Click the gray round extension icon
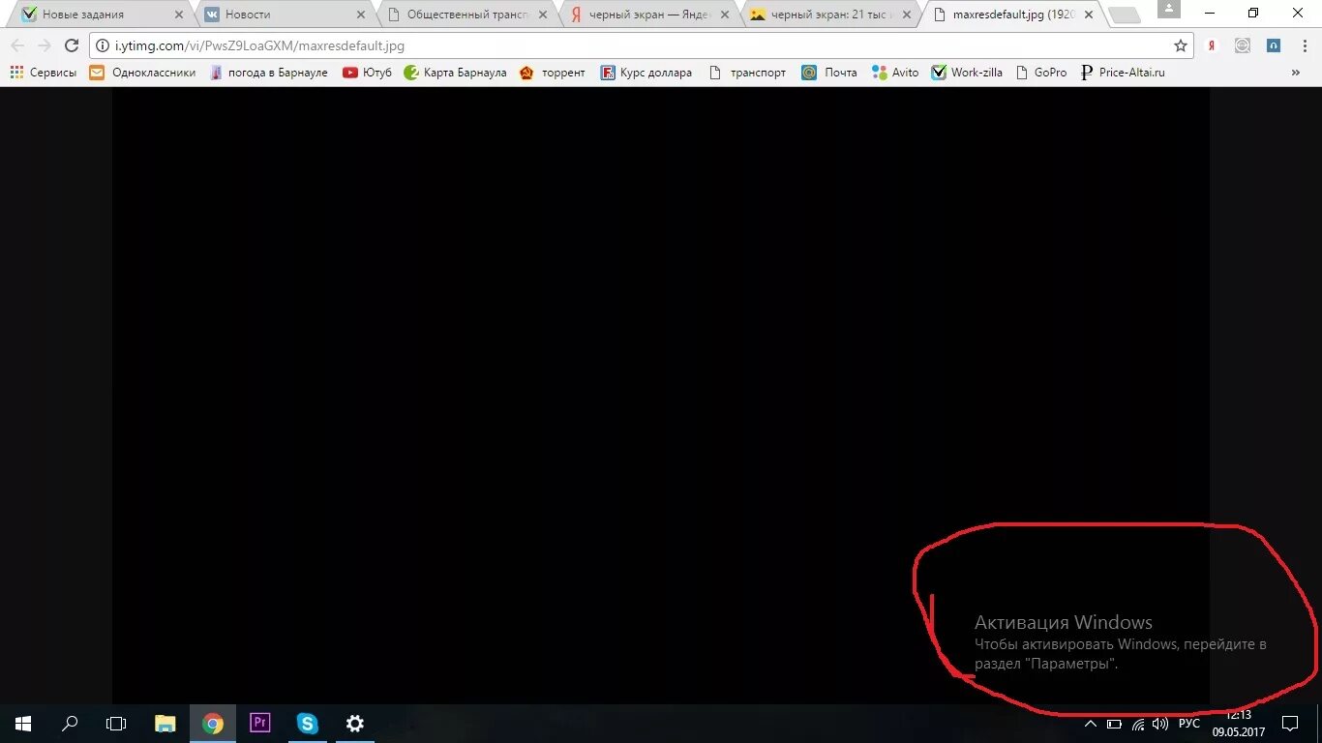Screen dimensions: 1322x743 tap(1243, 45)
